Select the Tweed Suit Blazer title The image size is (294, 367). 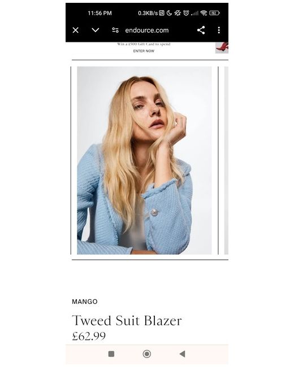127,321
